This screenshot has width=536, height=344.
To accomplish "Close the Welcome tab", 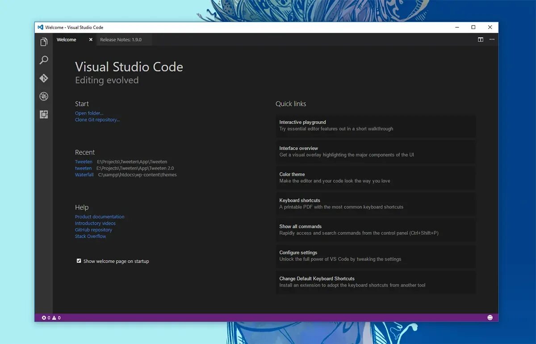I will 91,40.
